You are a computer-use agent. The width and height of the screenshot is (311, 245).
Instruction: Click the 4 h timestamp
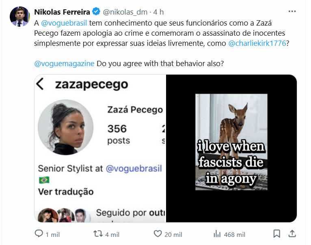pyautogui.click(x=158, y=12)
